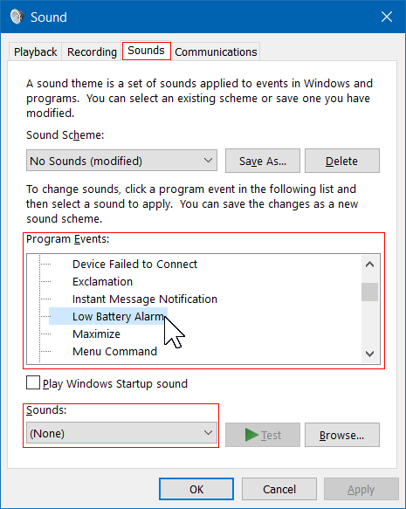Screen dimensions: 406x509
Task: Select the Exclamation program event
Action: click(102, 282)
